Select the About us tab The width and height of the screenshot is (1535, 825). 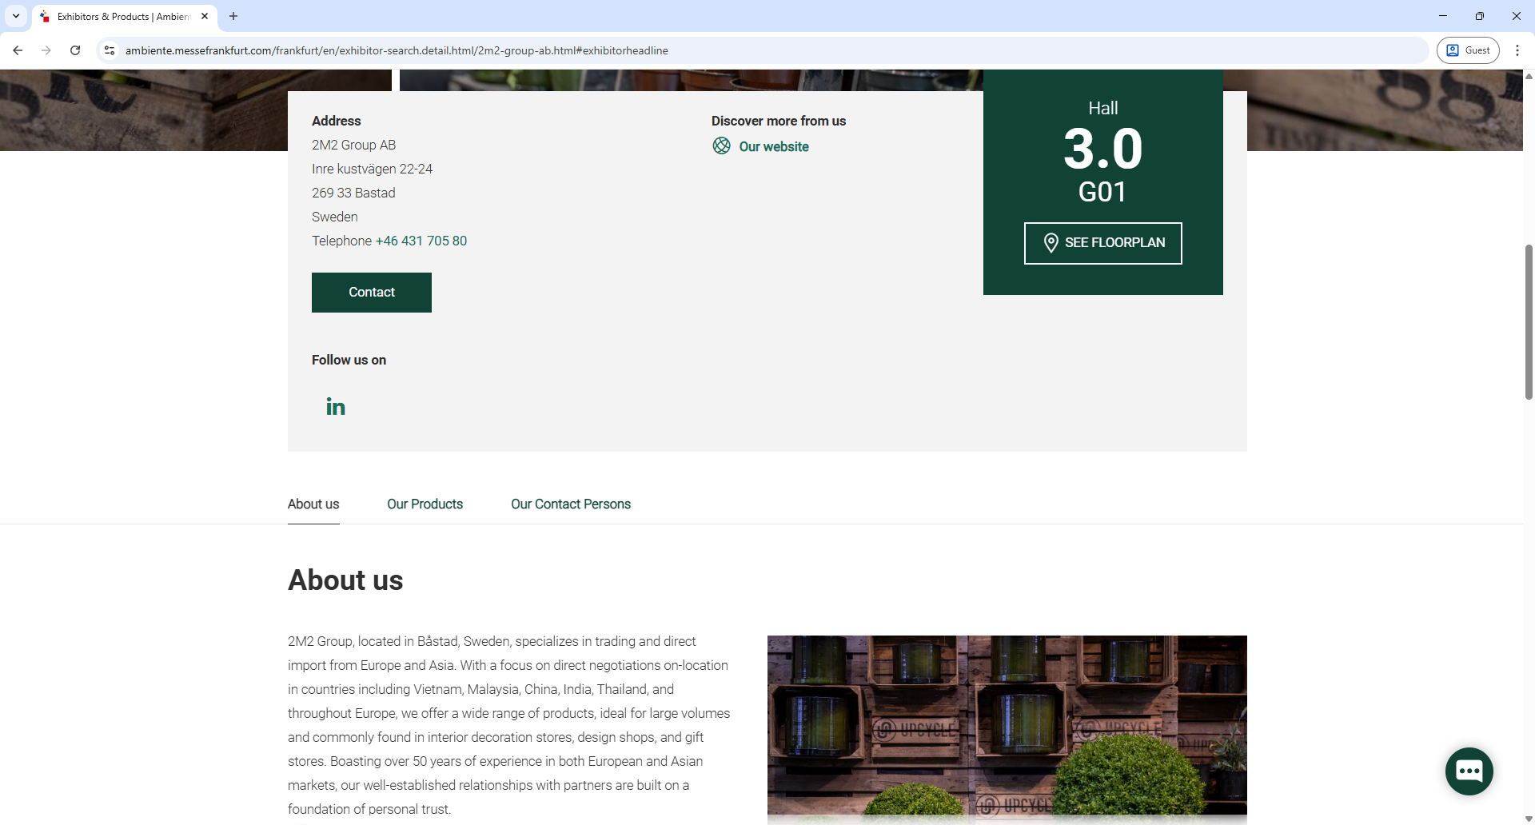(313, 504)
